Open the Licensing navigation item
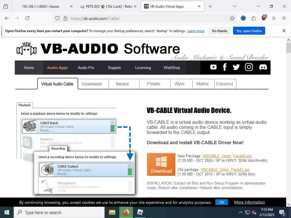 (143, 68)
